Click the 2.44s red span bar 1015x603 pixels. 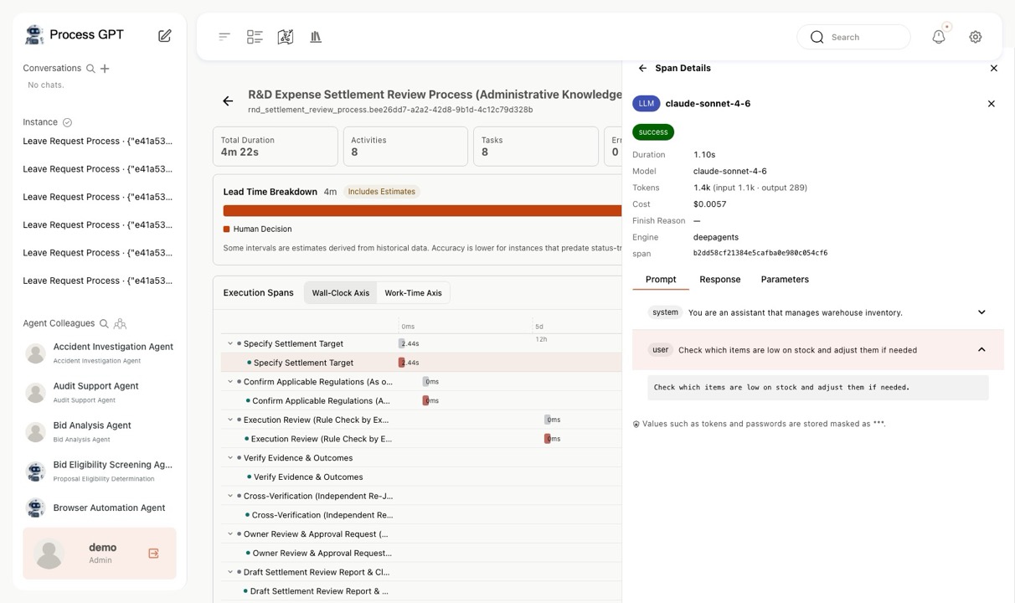[401, 363]
